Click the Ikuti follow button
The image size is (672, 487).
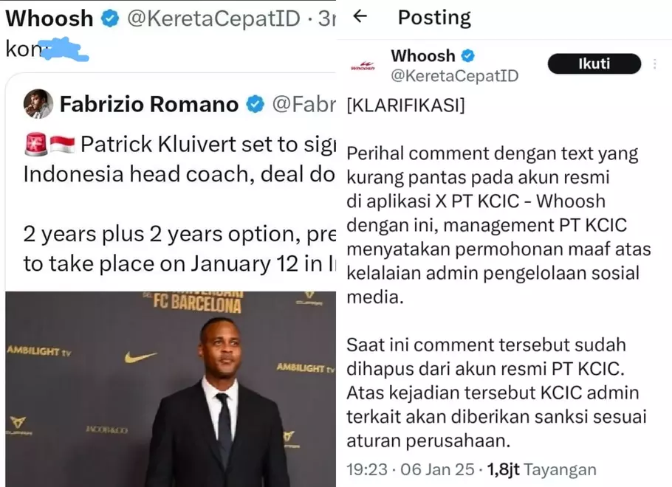pos(594,63)
